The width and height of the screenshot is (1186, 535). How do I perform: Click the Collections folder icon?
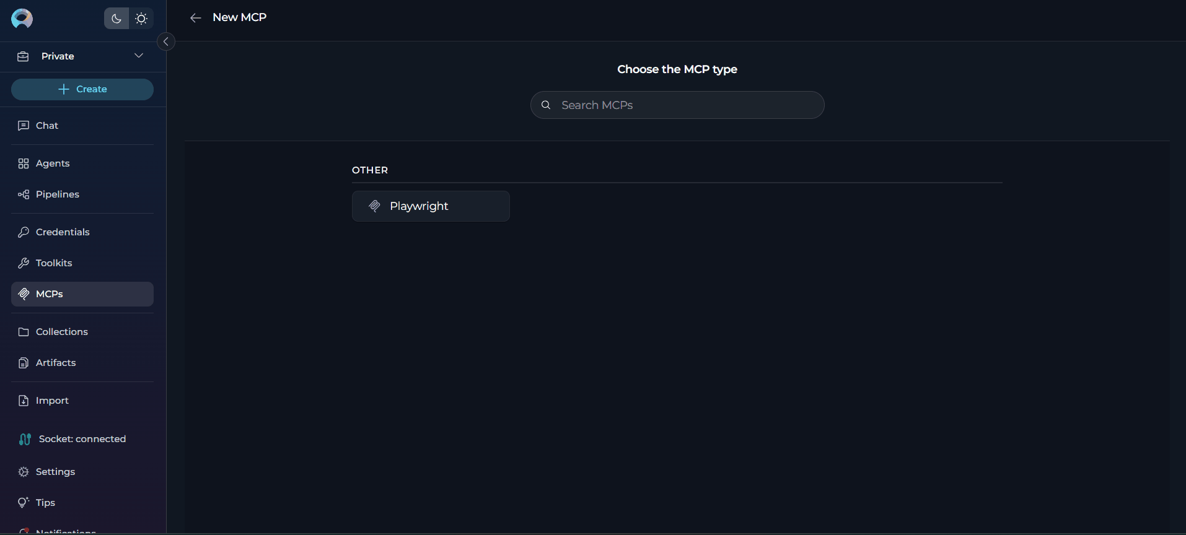click(24, 332)
